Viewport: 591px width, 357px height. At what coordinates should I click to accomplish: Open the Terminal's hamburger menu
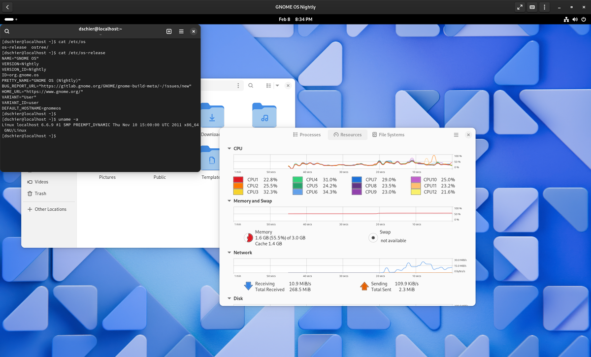[x=181, y=31]
